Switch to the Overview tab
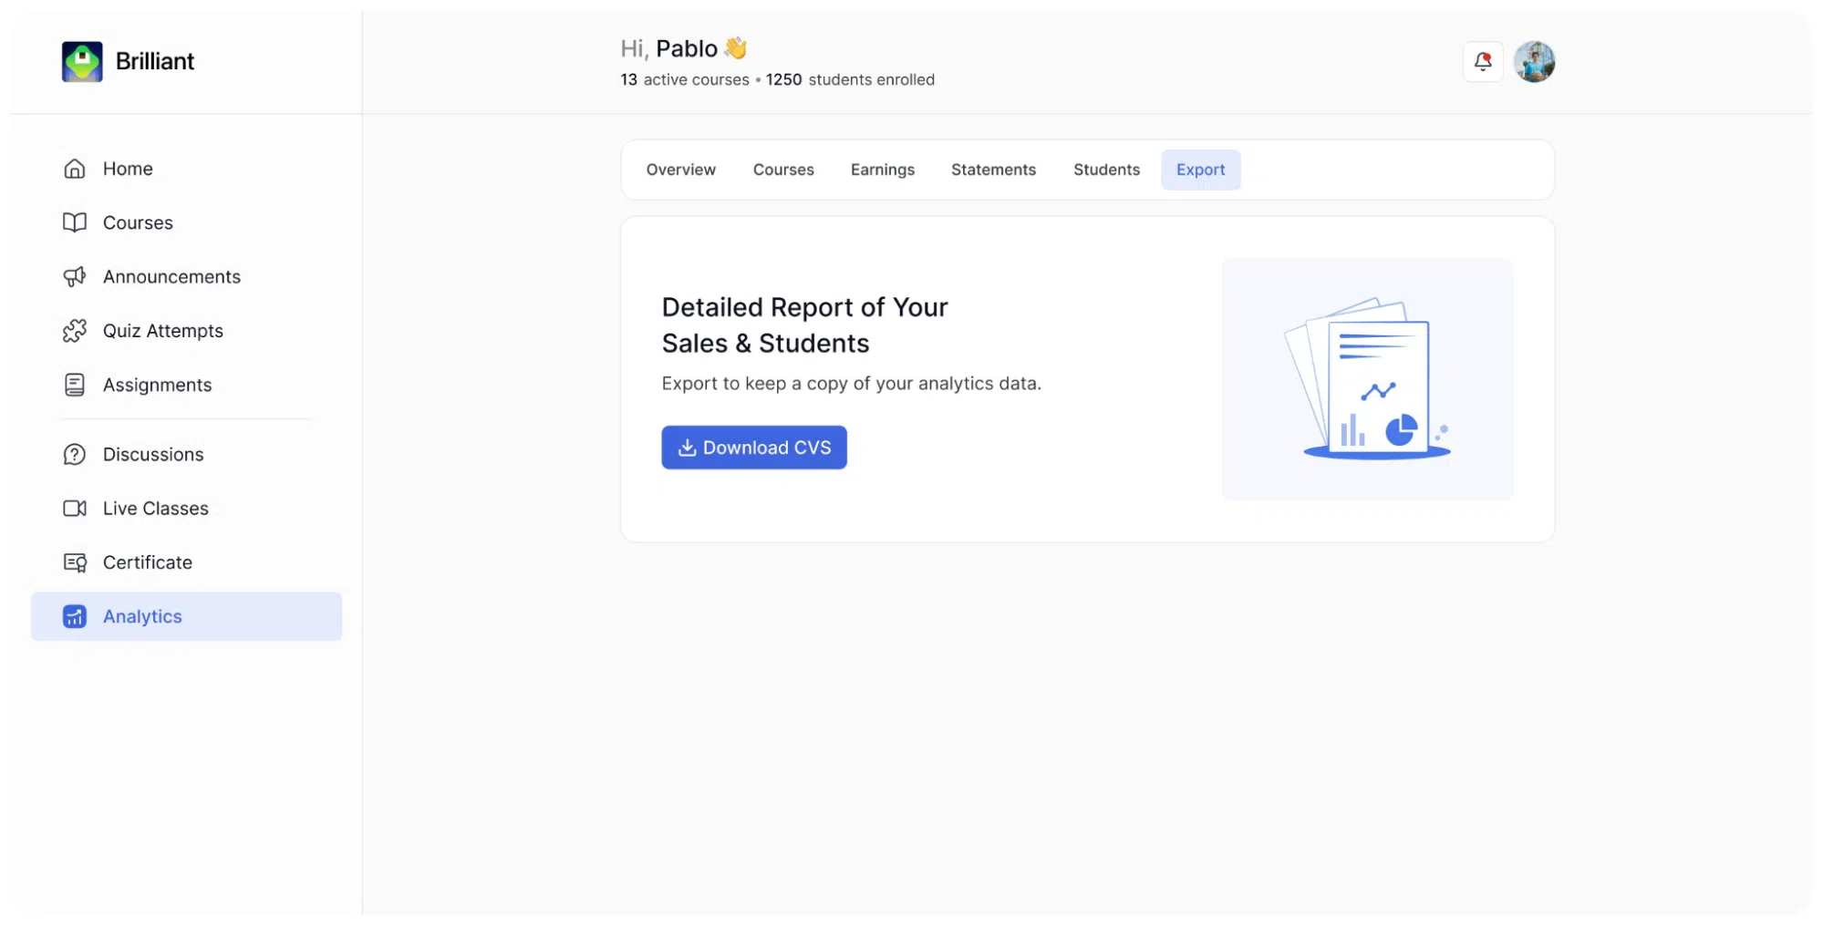Viewport: 1823px width, 927px height. point(681,170)
